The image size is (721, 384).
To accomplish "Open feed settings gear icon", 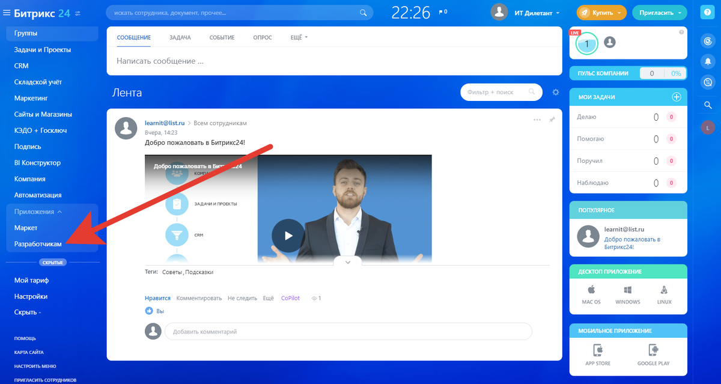I will (555, 93).
